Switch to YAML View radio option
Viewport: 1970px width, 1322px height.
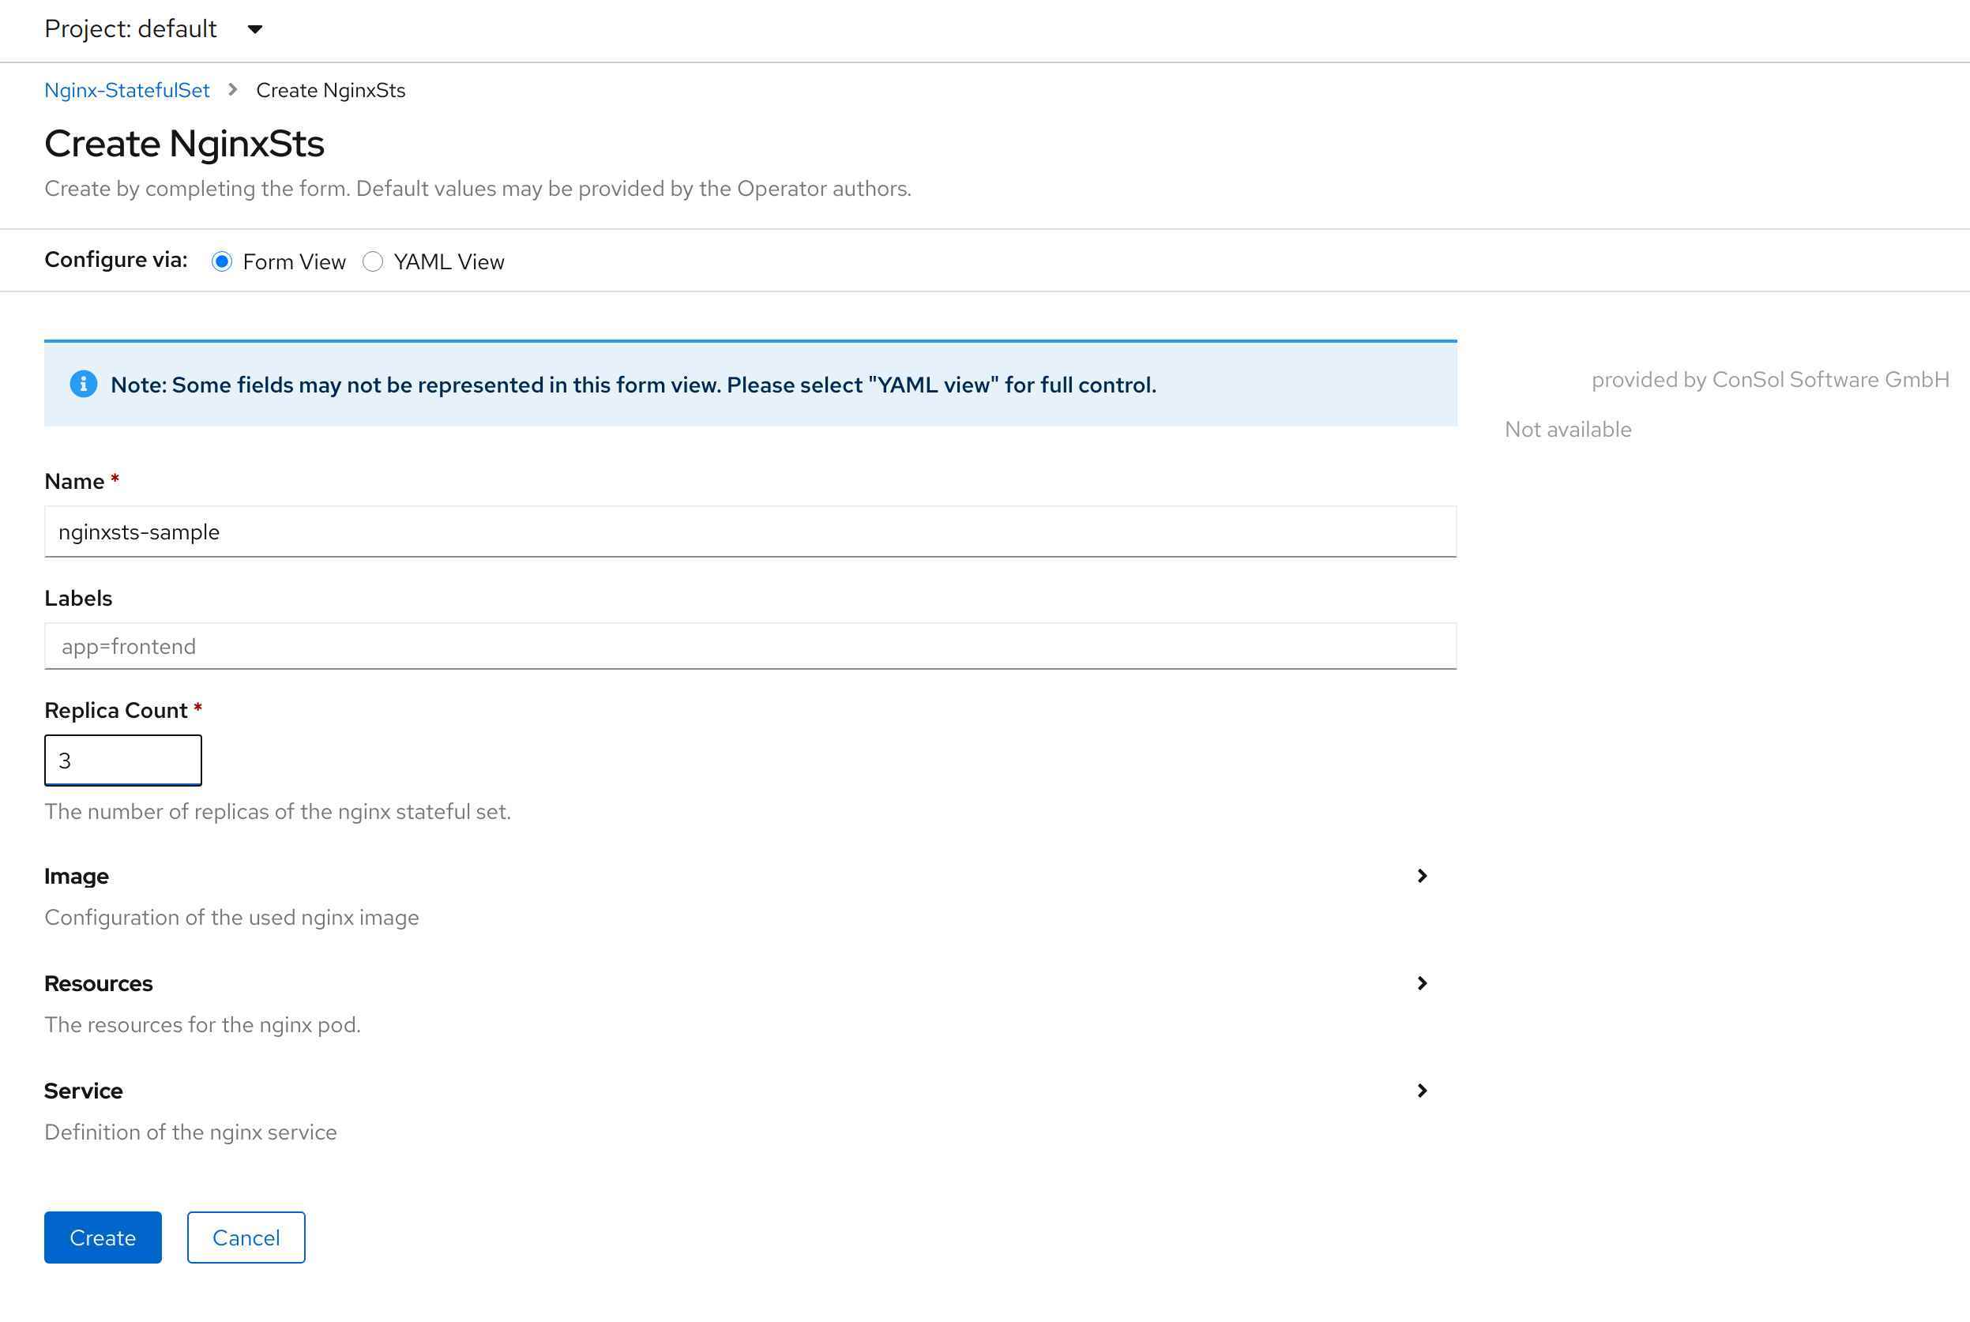pos(373,261)
